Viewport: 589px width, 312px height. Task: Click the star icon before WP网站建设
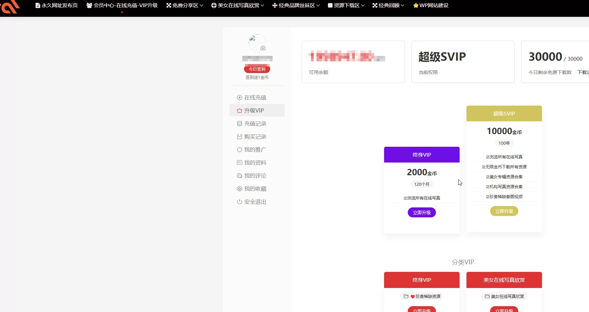coord(416,5)
